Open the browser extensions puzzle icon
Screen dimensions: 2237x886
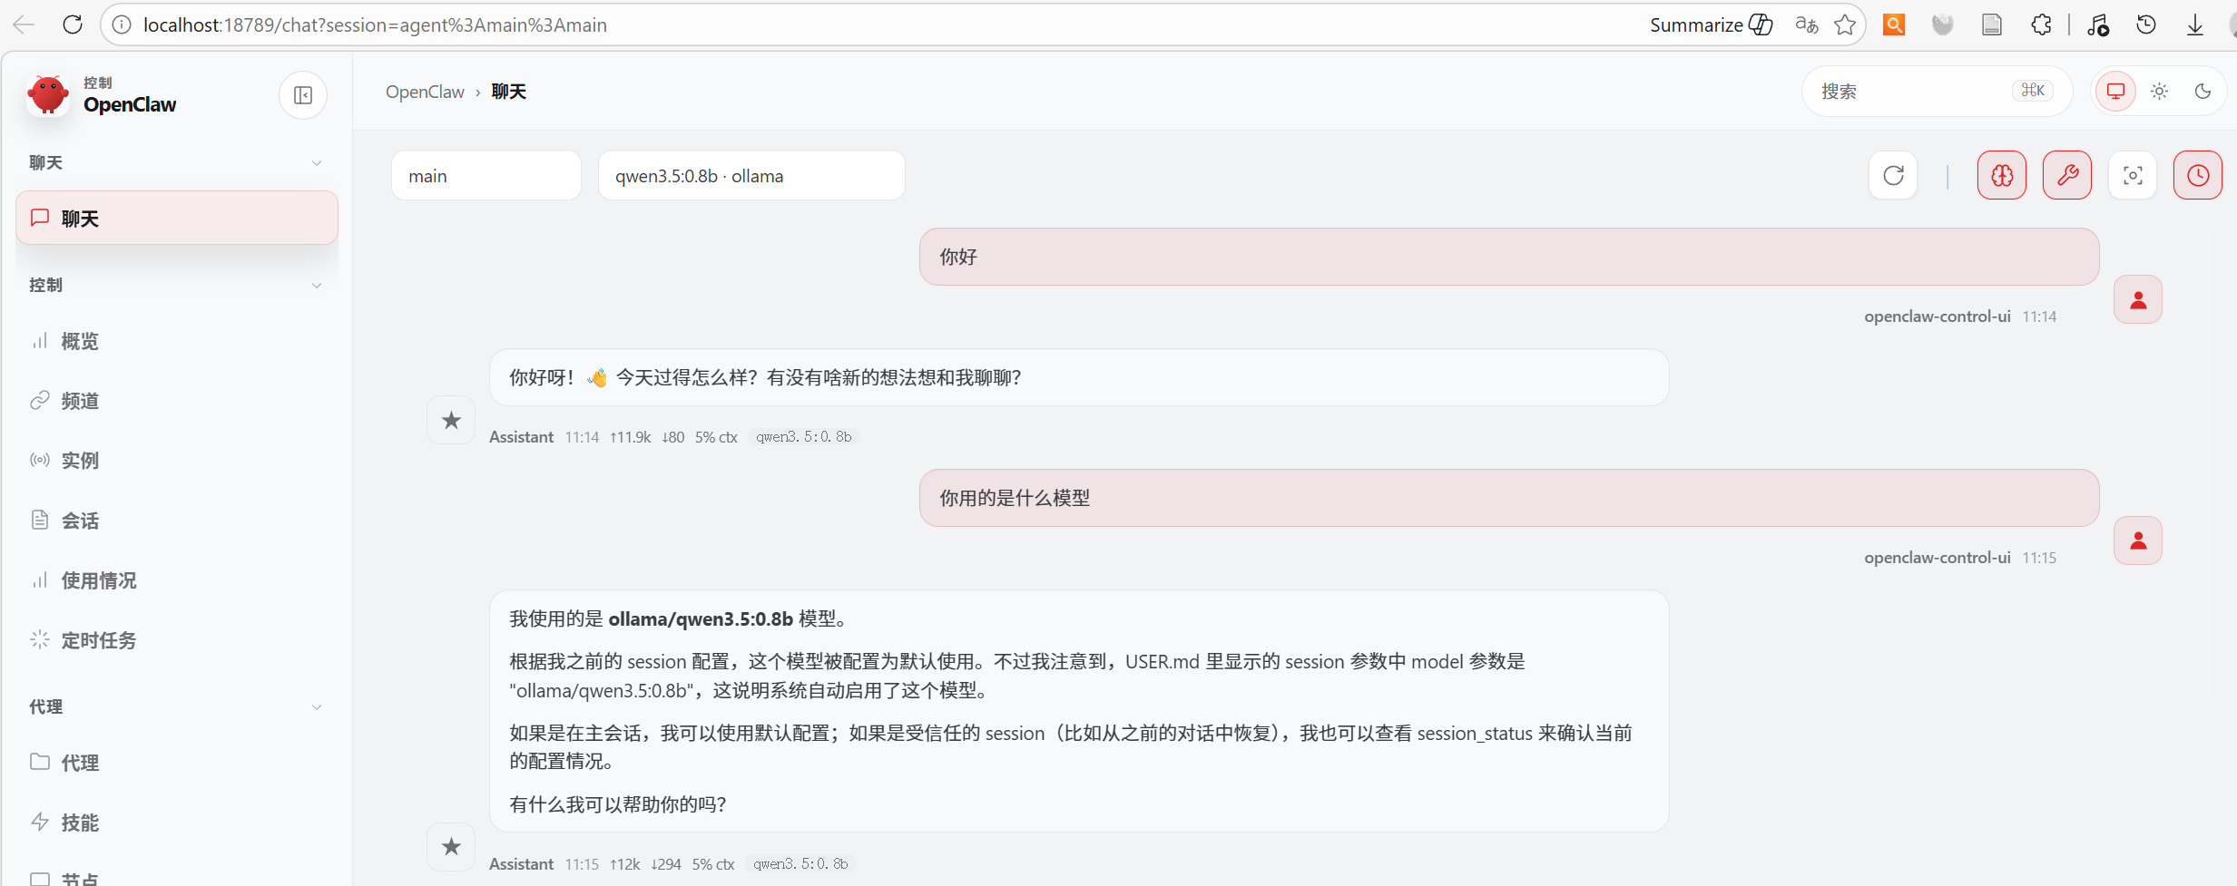click(2041, 24)
